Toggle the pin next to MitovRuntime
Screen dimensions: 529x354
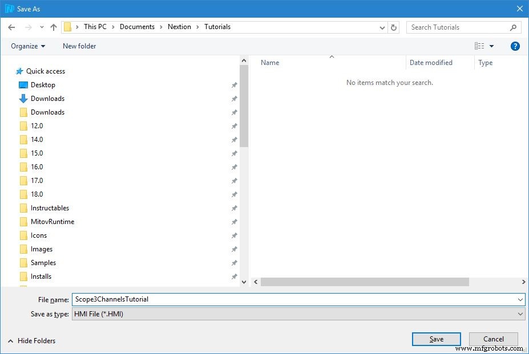coord(234,222)
